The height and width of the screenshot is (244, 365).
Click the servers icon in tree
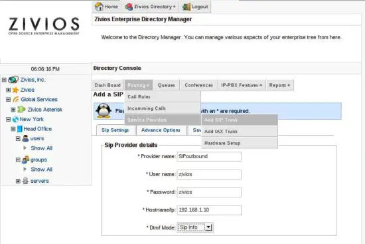click(x=26, y=181)
